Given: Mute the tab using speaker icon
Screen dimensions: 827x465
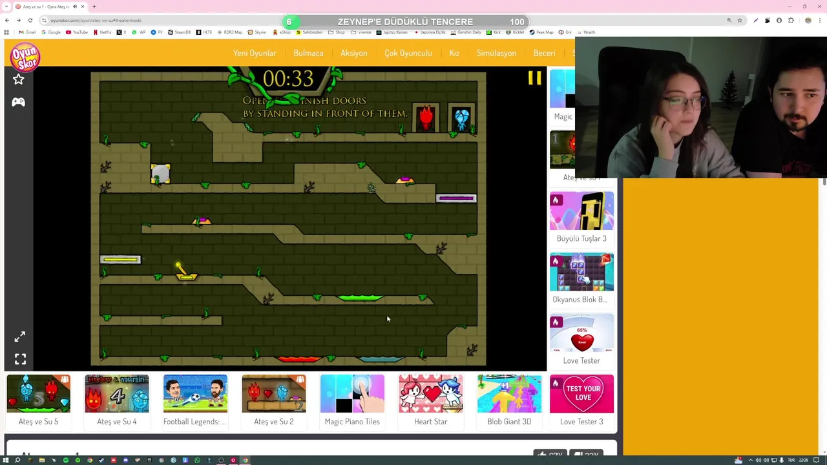Looking at the screenshot, I should (x=74, y=6).
